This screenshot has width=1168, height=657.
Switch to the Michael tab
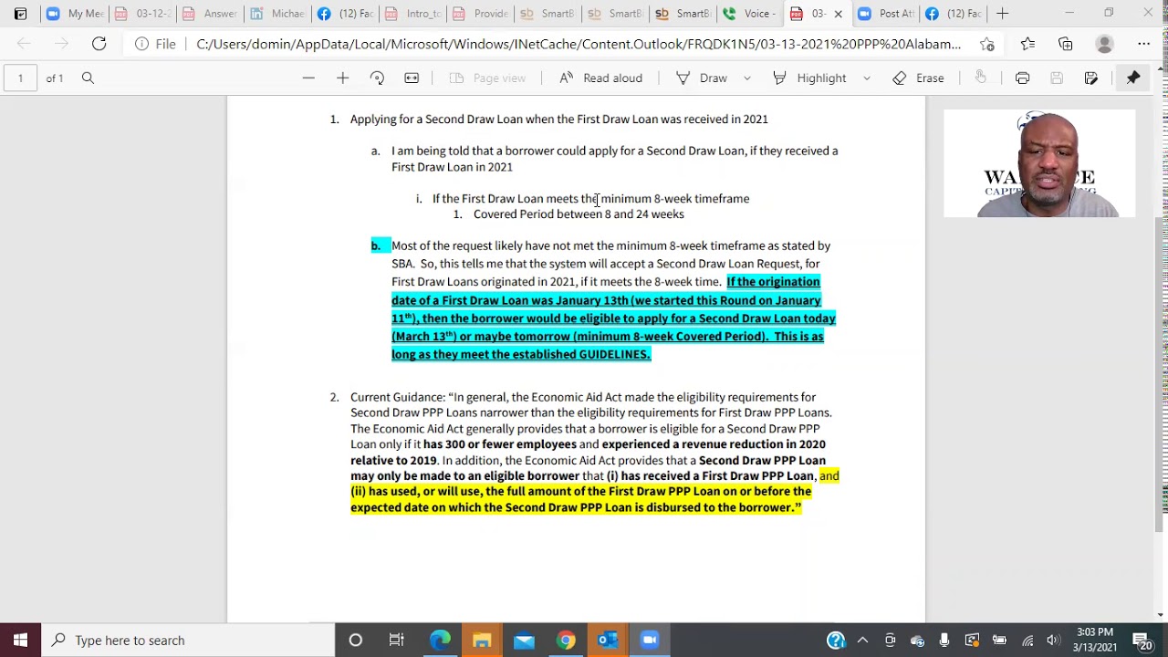coord(277,14)
